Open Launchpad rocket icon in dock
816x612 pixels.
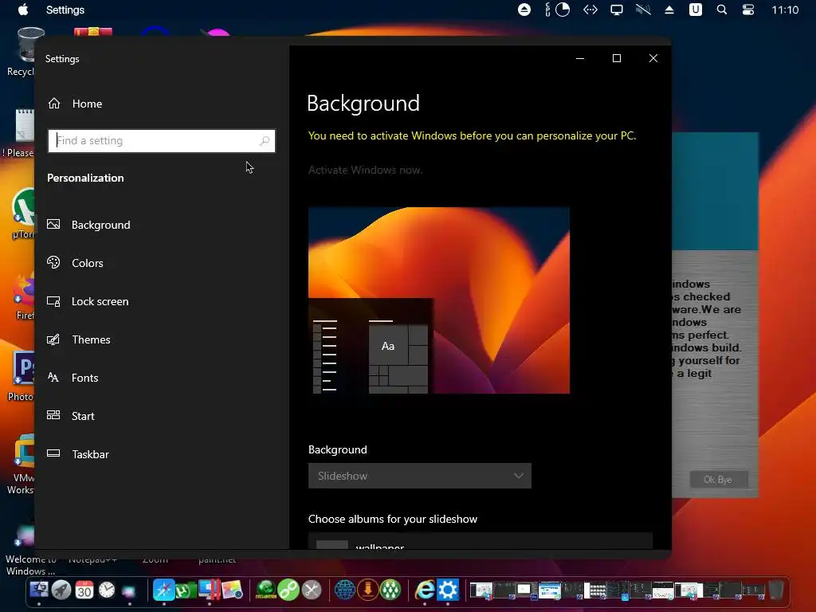pos(61,590)
